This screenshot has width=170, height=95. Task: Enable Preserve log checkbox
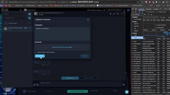click(146, 12)
